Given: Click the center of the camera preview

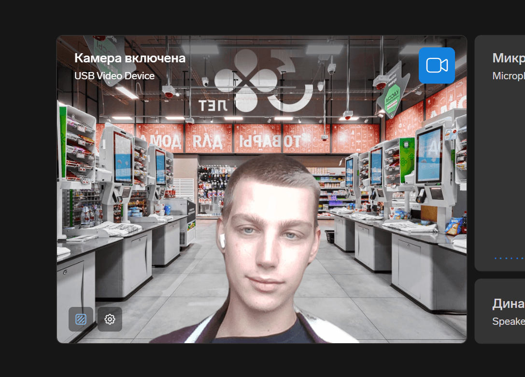Looking at the screenshot, I should [262, 189].
